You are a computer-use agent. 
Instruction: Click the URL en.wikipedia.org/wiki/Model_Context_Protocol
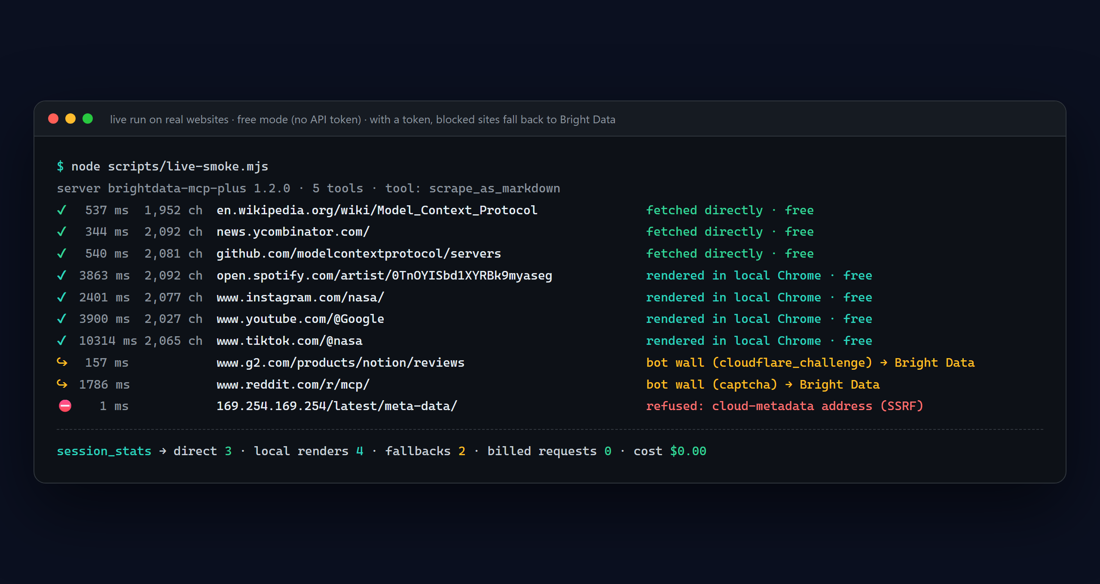[377, 210]
